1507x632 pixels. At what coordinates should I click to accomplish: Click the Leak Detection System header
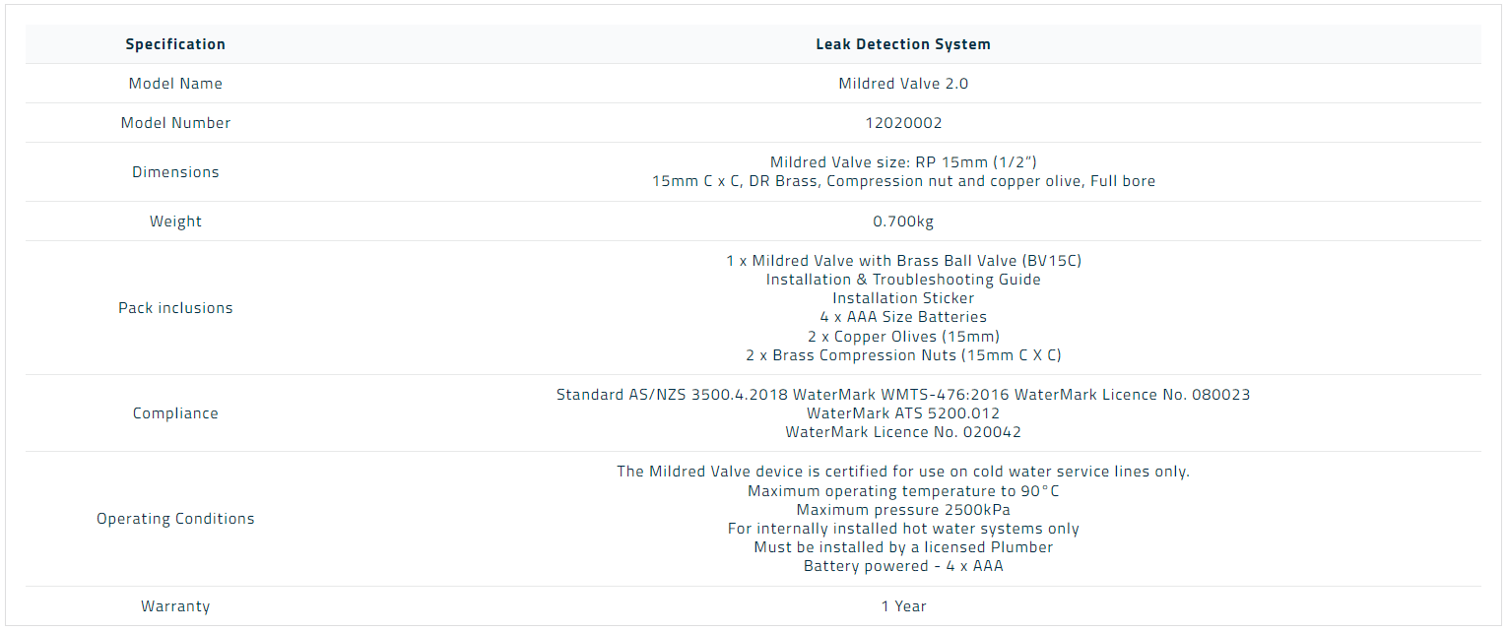(x=903, y=44)
